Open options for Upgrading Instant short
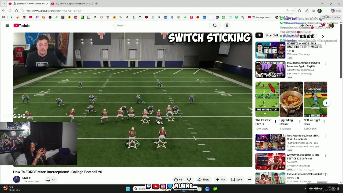 pyautogui.click(x=300, y=122)
